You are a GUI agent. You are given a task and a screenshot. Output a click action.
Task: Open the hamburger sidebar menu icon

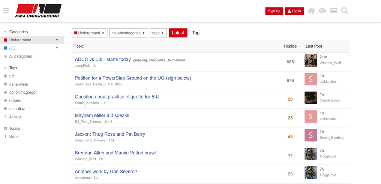point(6,11)
